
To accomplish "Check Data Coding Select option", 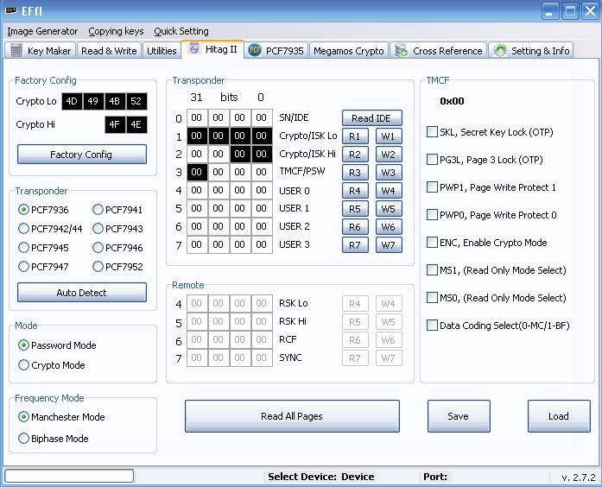I will pos(432,326).
